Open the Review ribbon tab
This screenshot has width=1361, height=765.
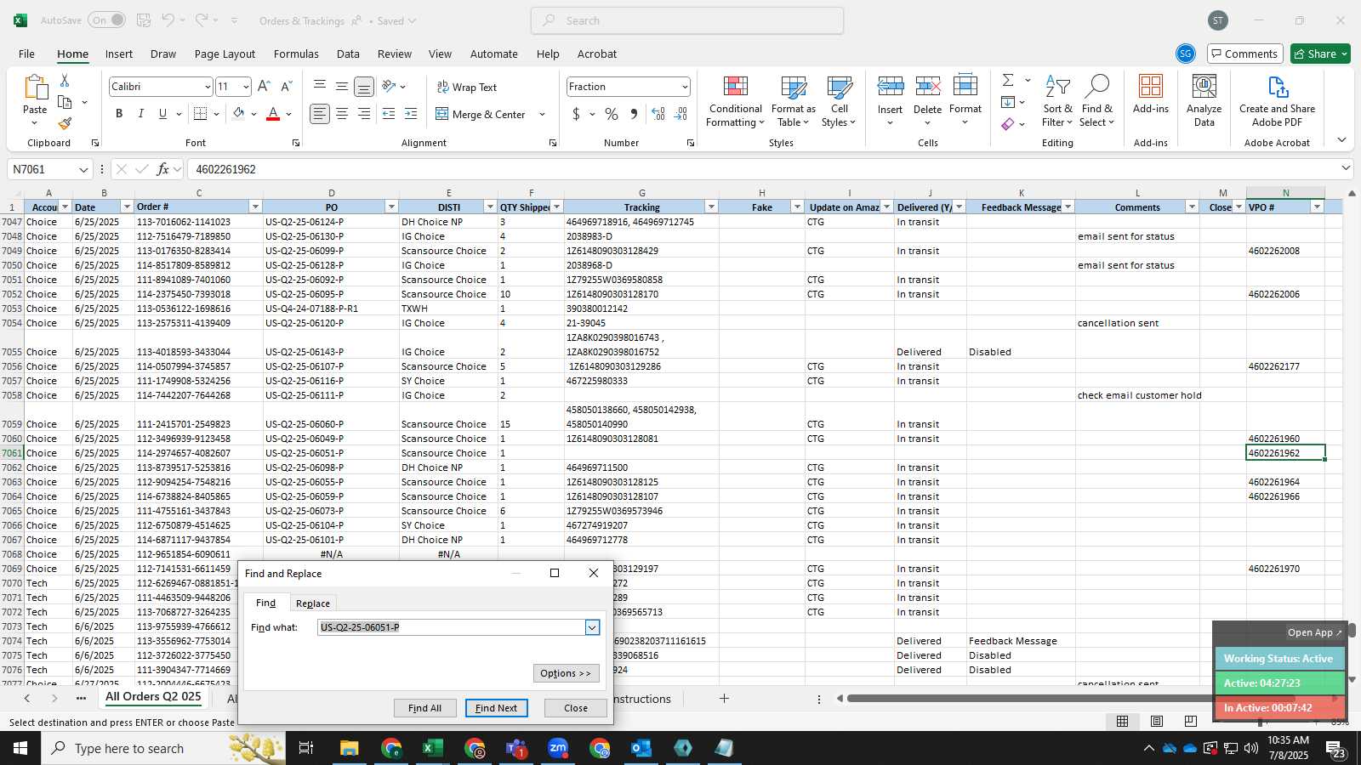pyautogui.click(x=395, y=54)
